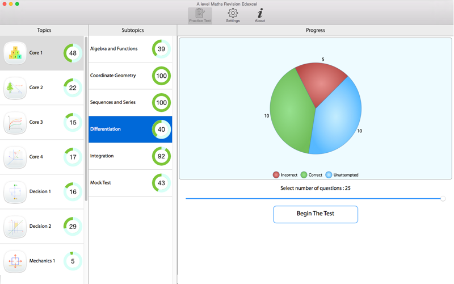
Task: Choose the Coordinate Geometry subtopic
Action: click(x=131, y=76)
